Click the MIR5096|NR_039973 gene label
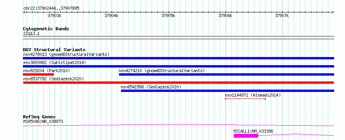 tap(43, 121)
